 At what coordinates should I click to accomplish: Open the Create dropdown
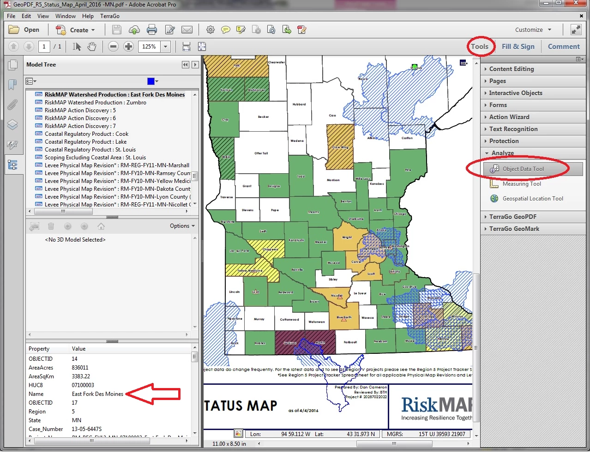coord(75,30)
